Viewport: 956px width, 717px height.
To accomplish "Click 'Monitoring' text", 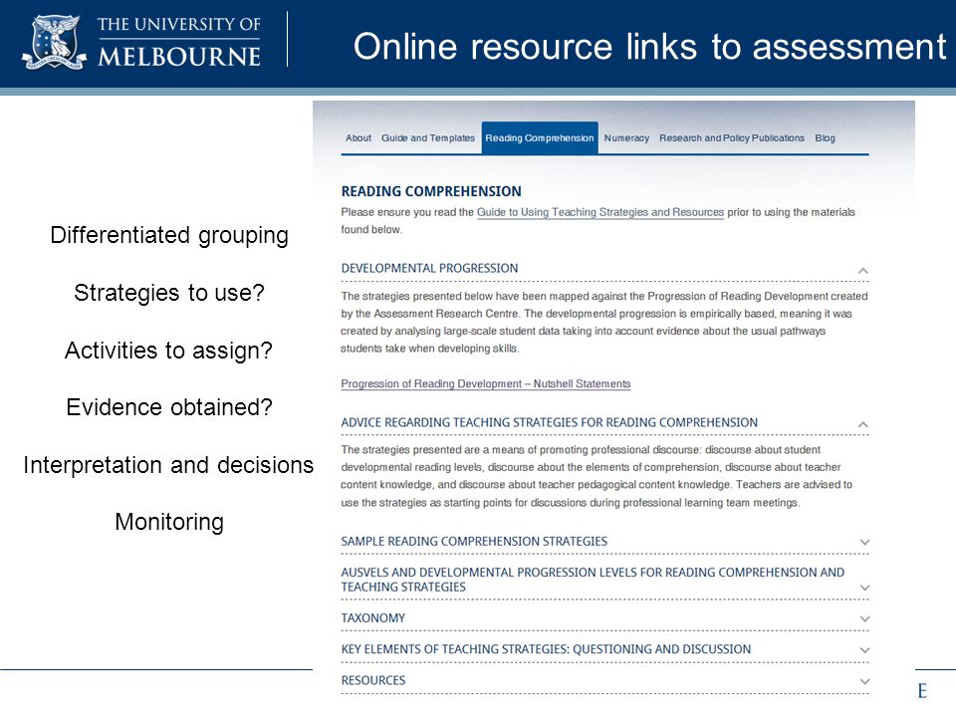I will pos(169,523).
